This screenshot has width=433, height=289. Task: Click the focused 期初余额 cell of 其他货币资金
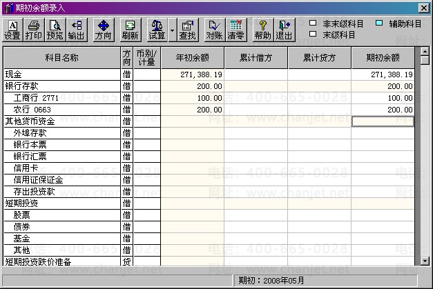383,121
